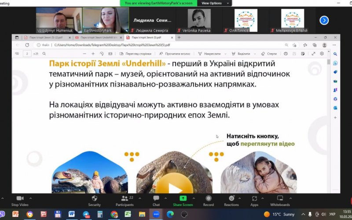
Task: Expand Participants options arrow
Action: [x=139, y=198]
